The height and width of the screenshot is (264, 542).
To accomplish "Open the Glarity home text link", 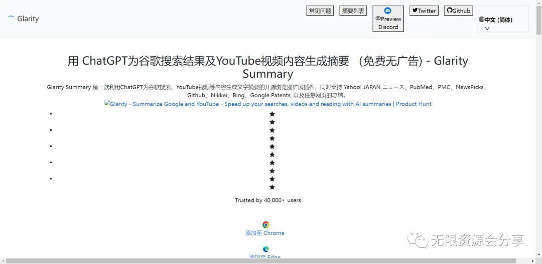I will point(28,19).
